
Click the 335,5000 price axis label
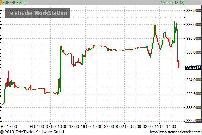click(x=194, y=39)
